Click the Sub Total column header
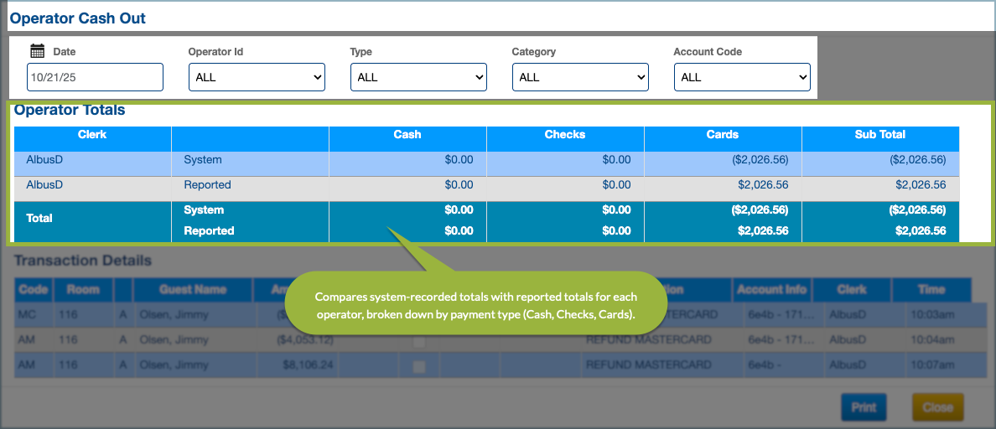The width and height of the screenshot is (996, 429). tap(880, 134)
